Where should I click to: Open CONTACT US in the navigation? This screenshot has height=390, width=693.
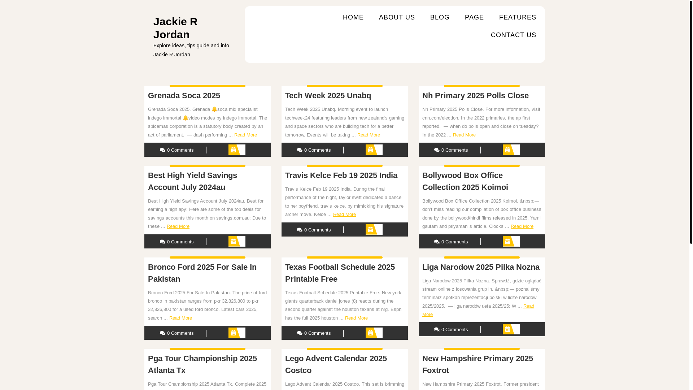click(x=513, y=35)
